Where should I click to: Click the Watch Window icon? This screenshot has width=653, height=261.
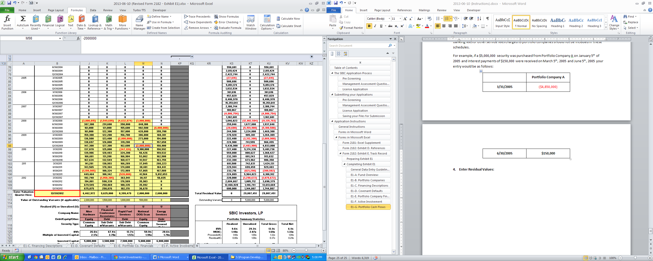[250, 22]
